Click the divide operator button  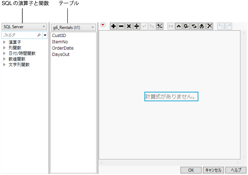pos(136,26)
